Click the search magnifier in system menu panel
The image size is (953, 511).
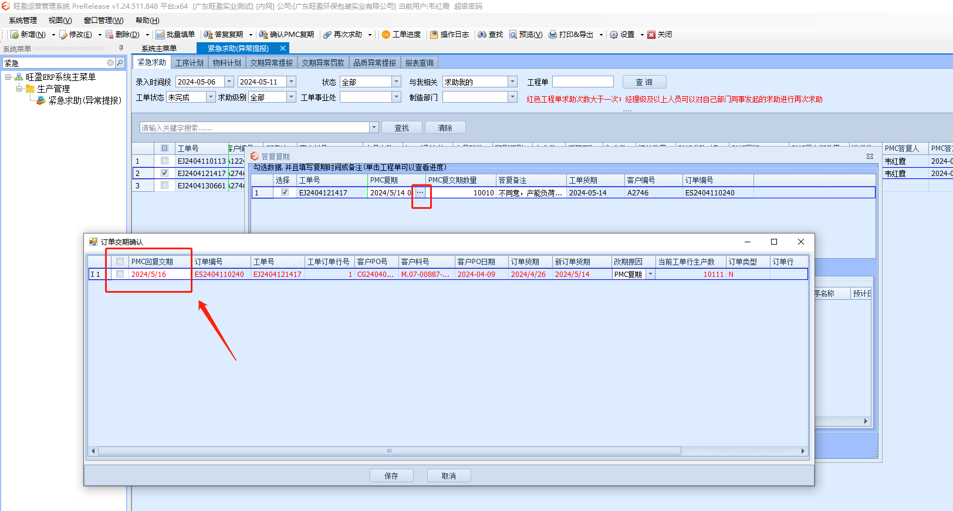120,63
